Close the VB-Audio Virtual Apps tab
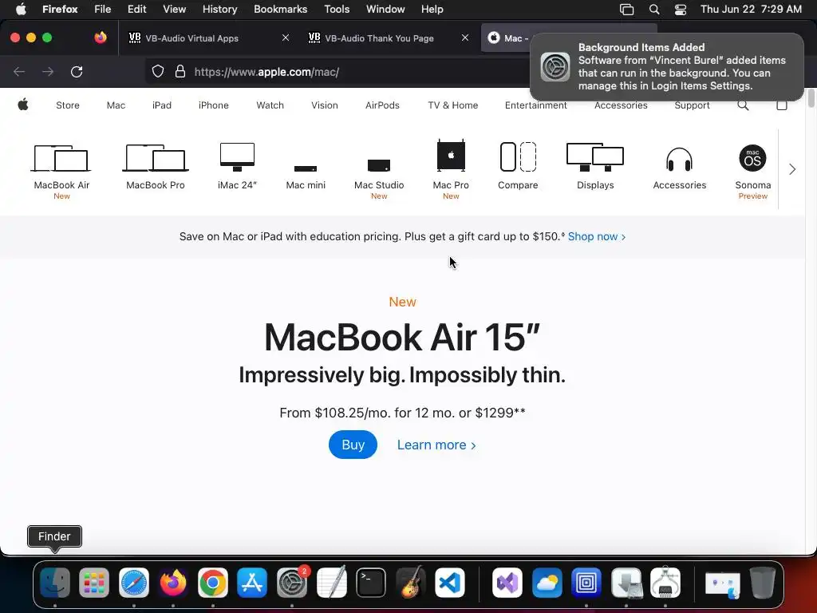The image size is (817, 613). [286, 38]
